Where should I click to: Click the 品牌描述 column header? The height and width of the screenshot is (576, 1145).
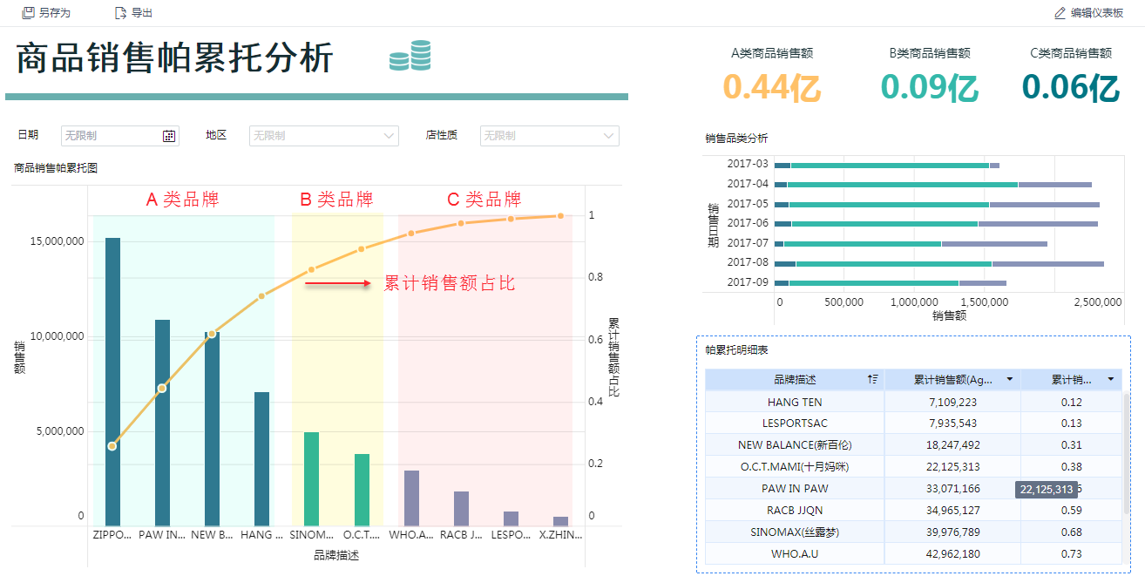pos(795,379)
